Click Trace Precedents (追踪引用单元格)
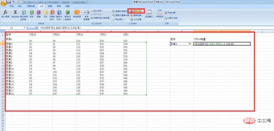The height and width of the screenshot is (131, 274). pyautogui.click(x=120, y=11)
